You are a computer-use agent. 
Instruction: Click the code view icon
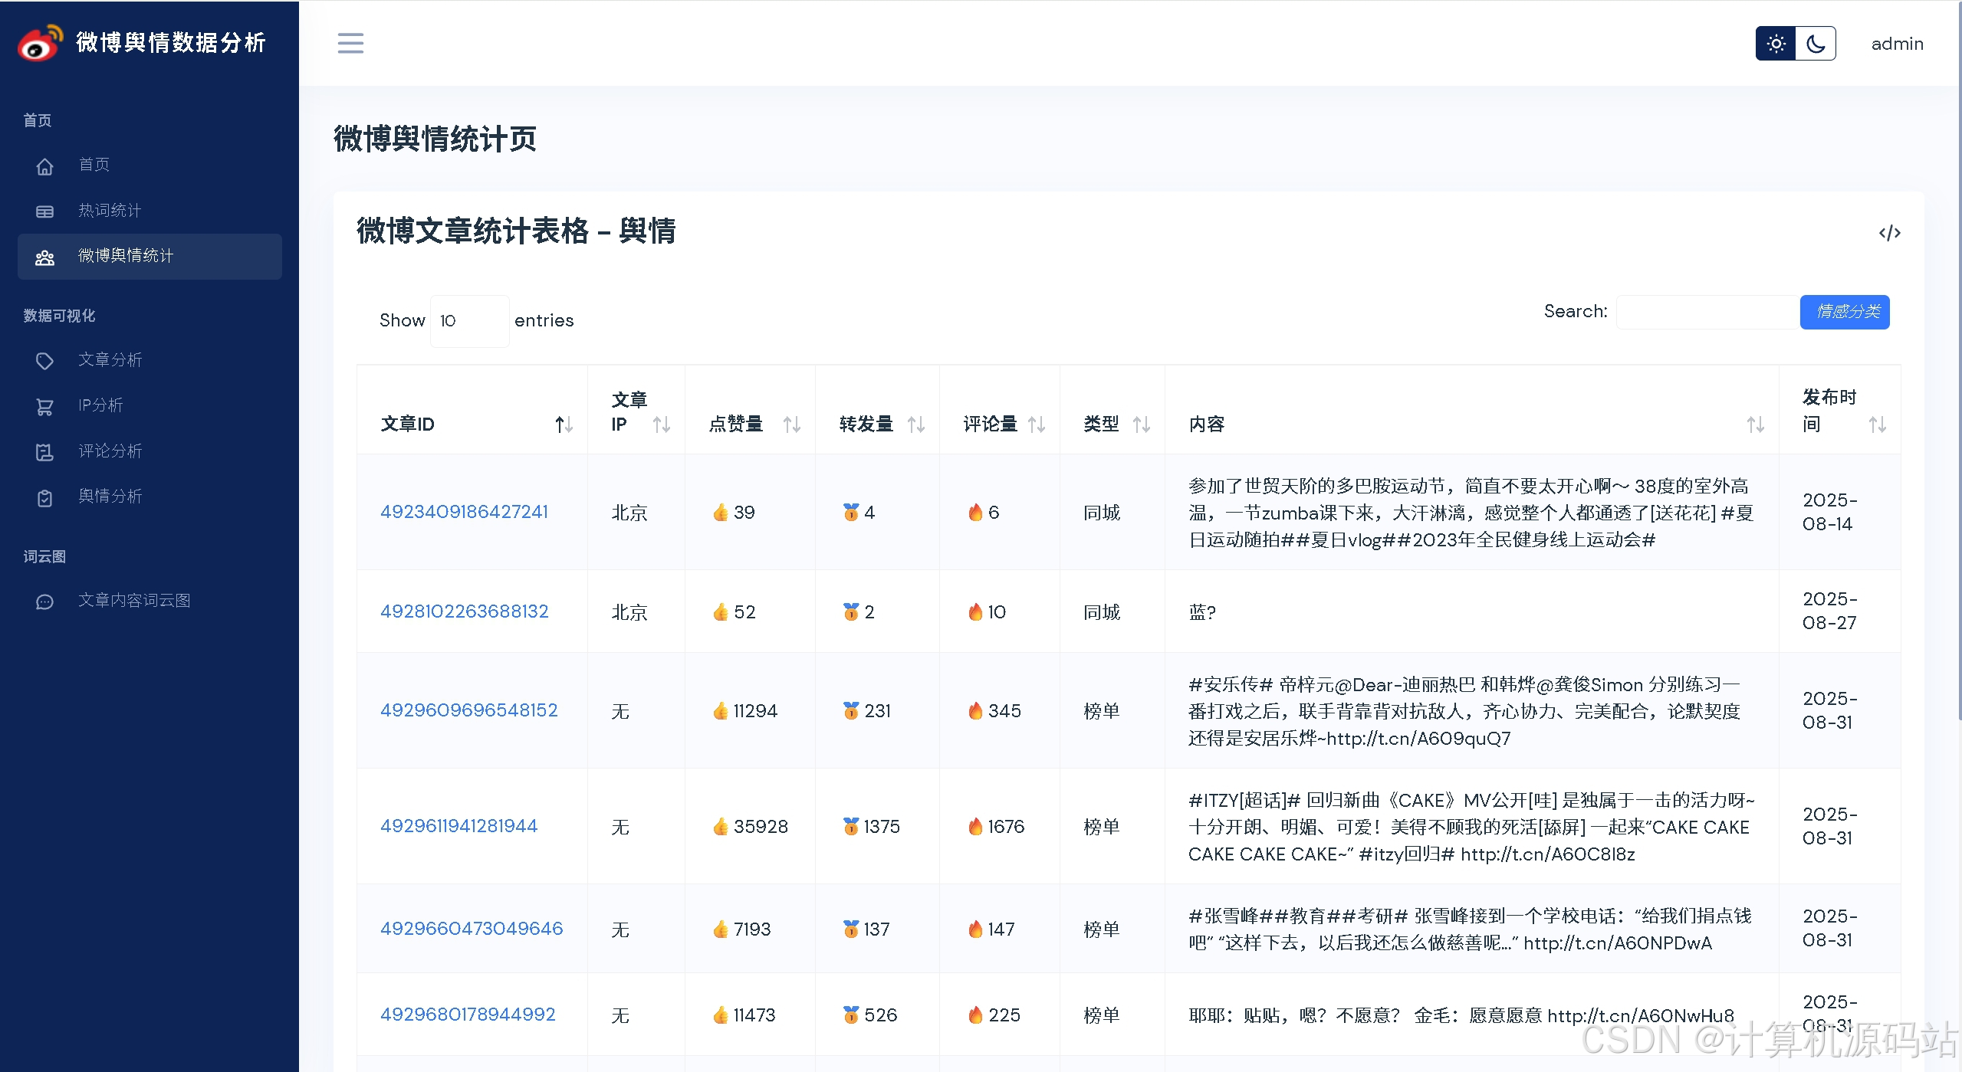pyautogui.click(x=1889, y=233)
